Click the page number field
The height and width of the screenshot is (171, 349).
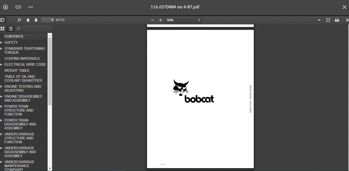click(48, 20)
